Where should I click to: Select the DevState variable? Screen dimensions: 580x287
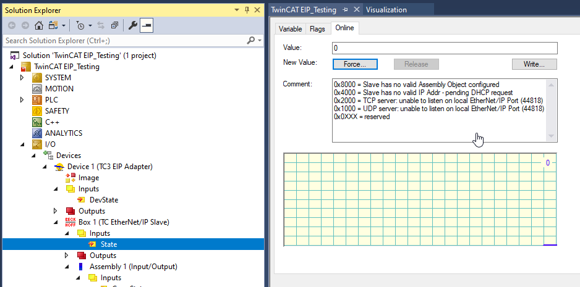pos(104,200)
